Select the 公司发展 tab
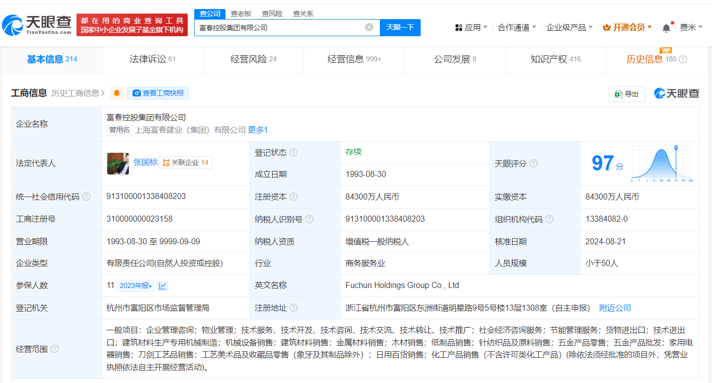712x383 pixels. click(455, 59)
